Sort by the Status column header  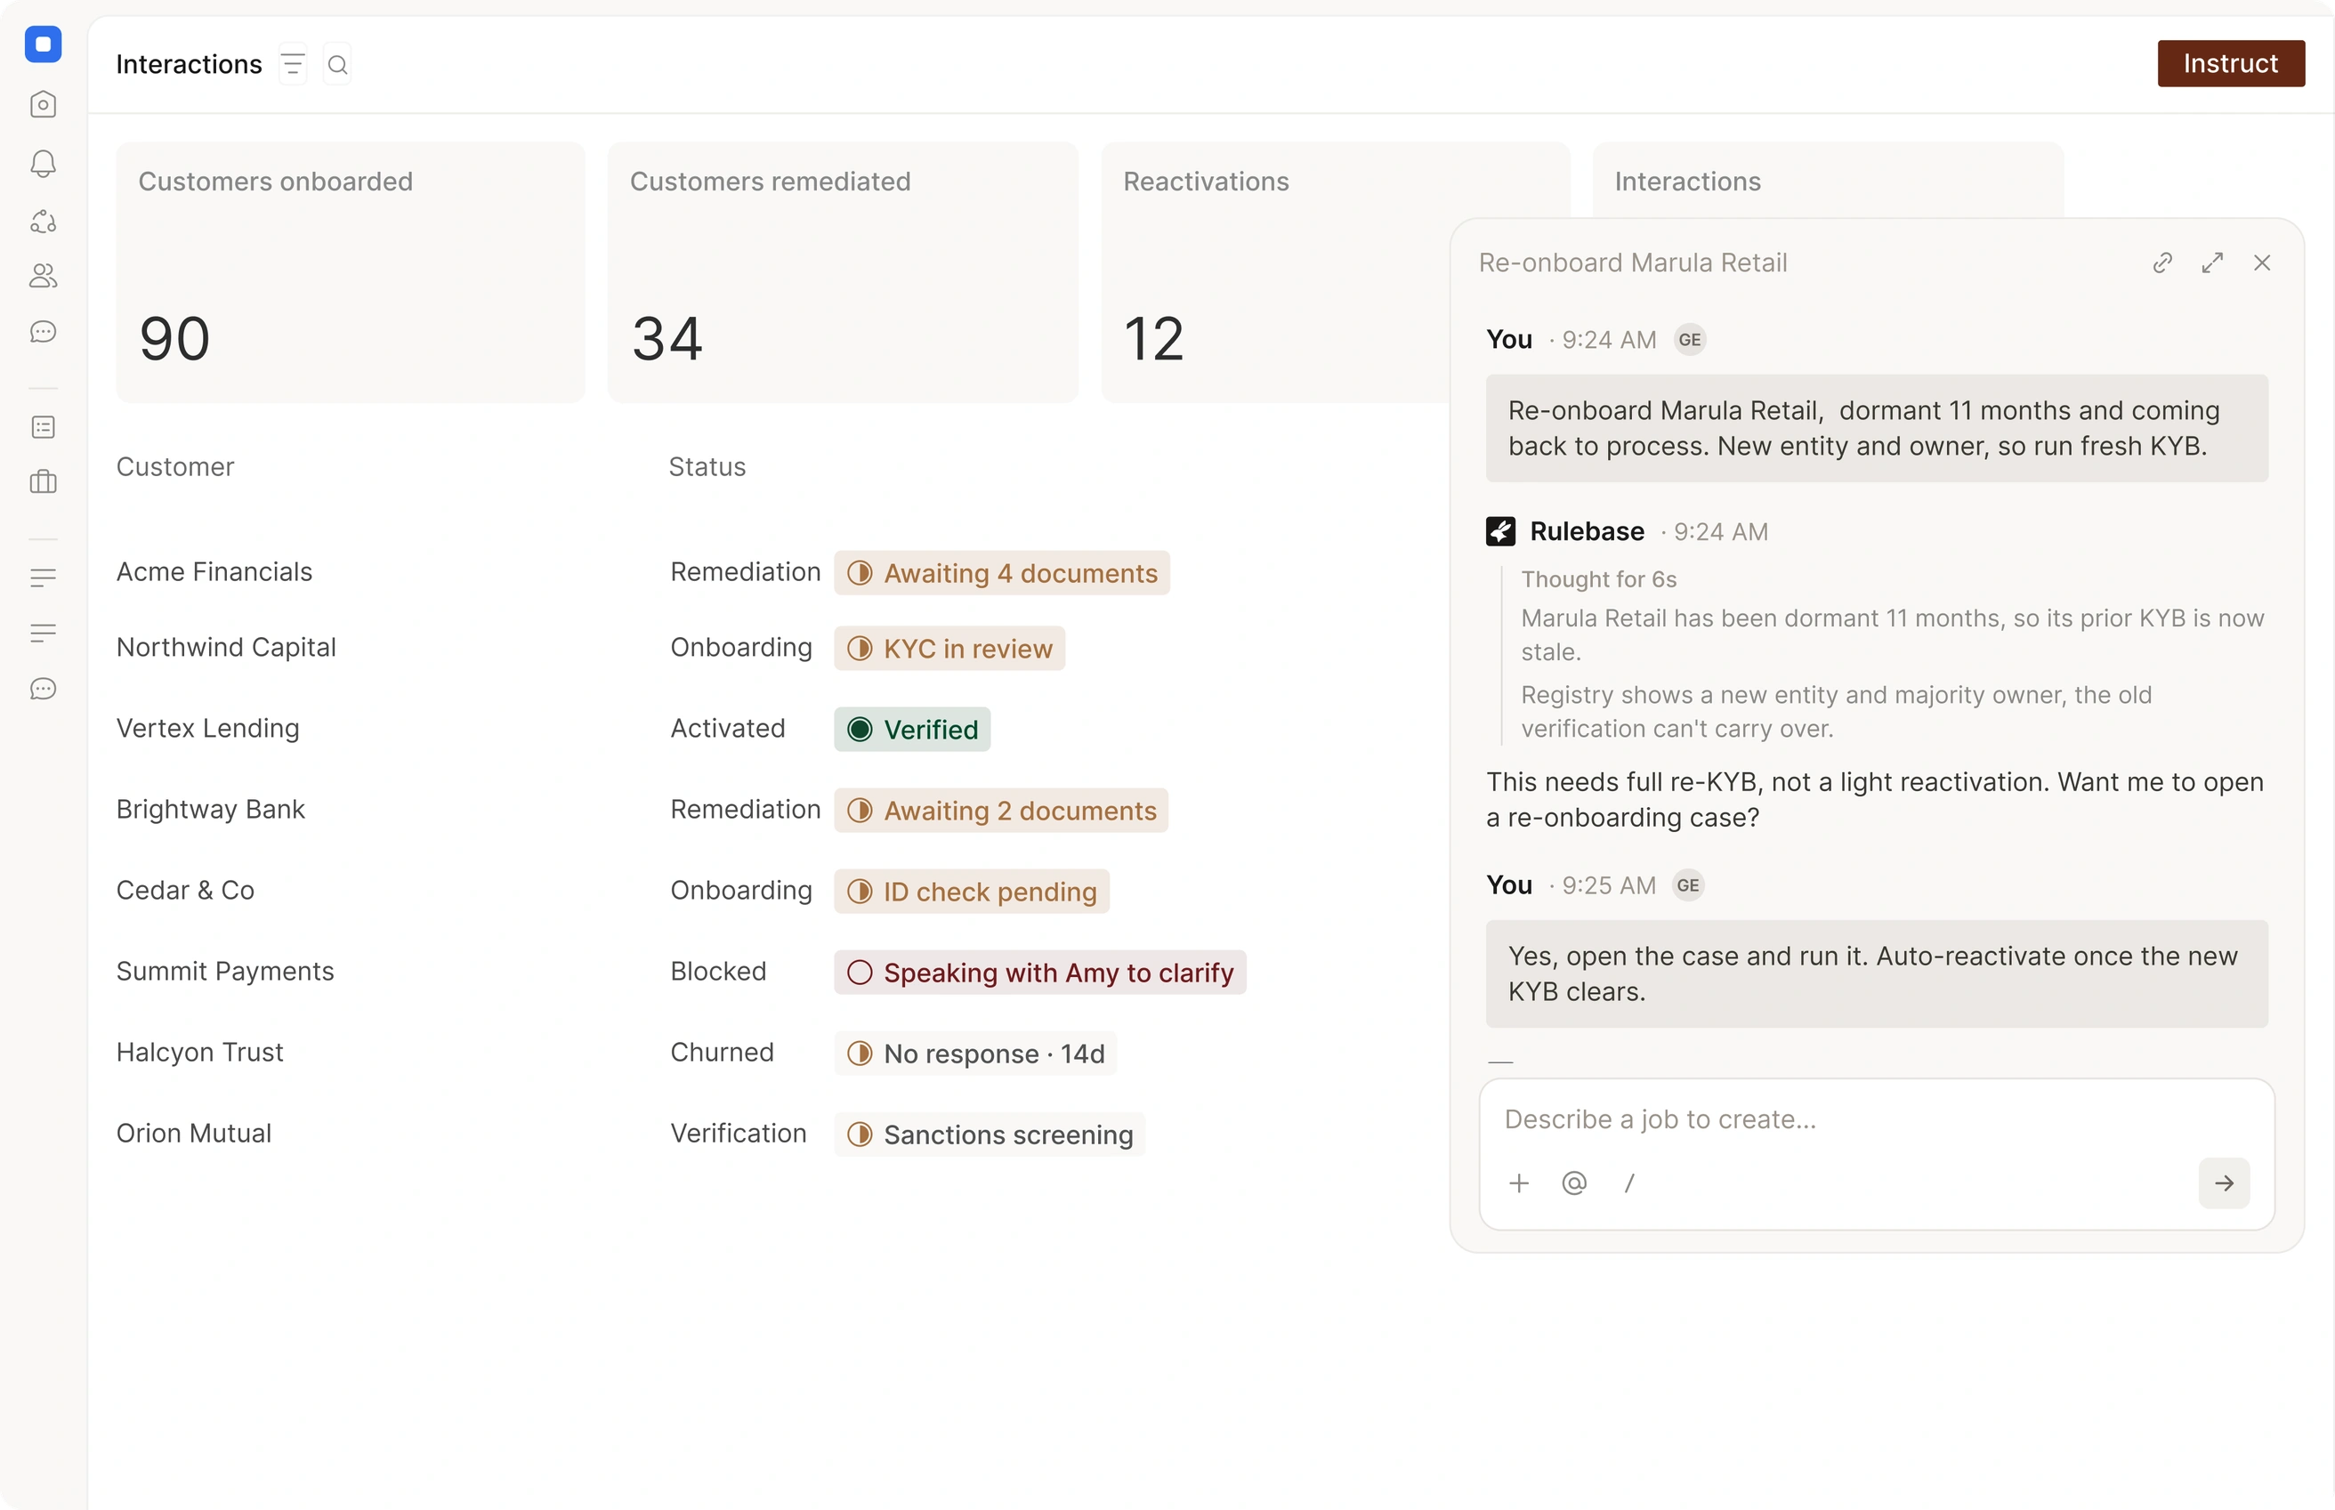[707, 467]
